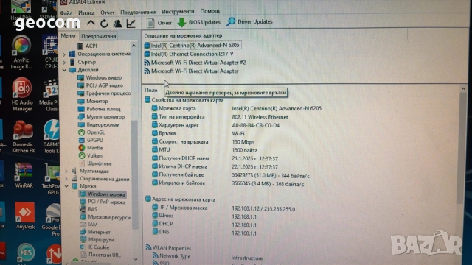
Task: Click the Up navigation arrow in toolbar
Action: (91, 23)
